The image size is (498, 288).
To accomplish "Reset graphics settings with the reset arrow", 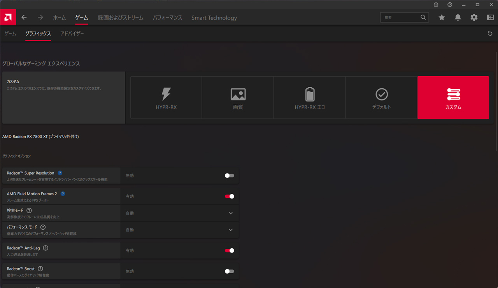I will [490, 33].
